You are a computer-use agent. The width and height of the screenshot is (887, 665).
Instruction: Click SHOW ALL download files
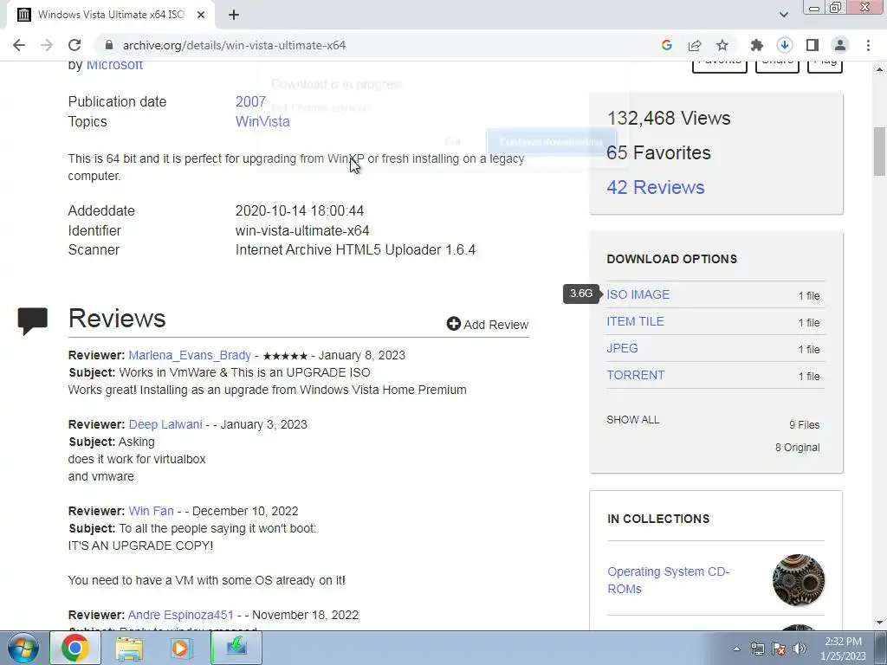coord(633,420)
